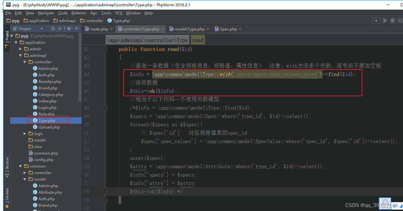Open the File menu
This screenshot has height=211, width=403.
(x=8, y=13)
